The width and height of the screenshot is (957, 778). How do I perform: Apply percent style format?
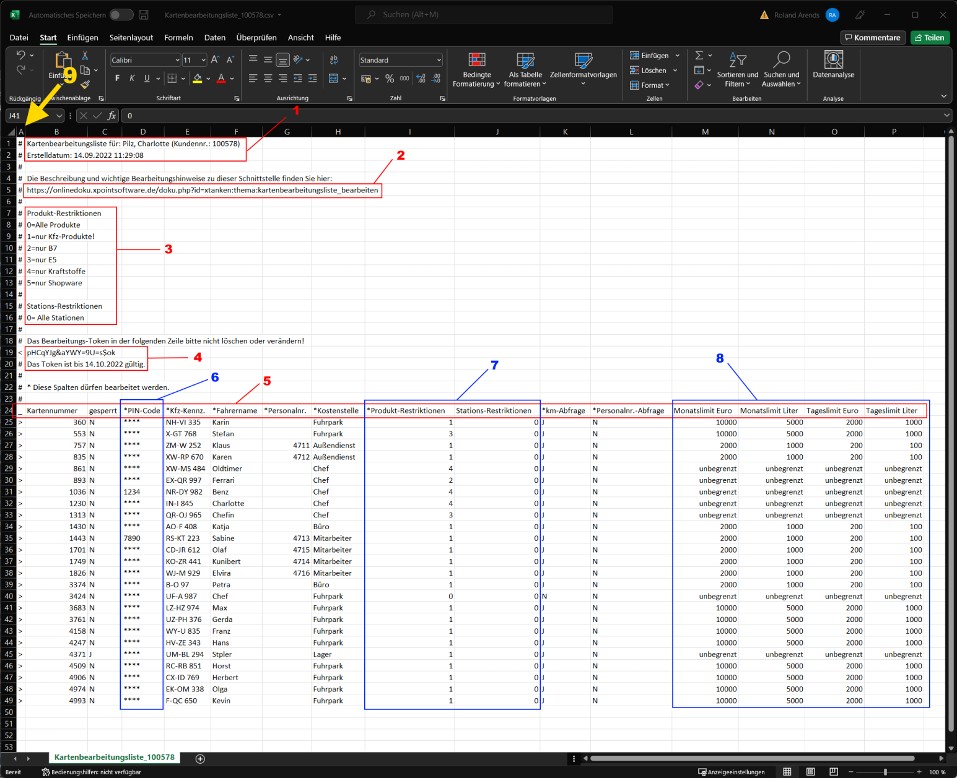390,79
